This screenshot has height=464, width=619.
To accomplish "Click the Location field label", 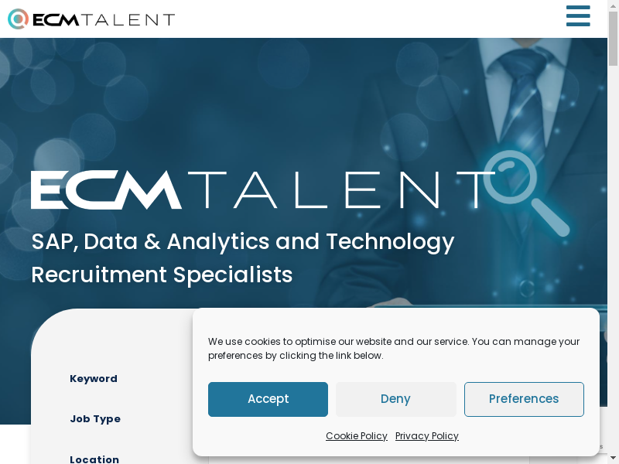I will coord(94,459).
